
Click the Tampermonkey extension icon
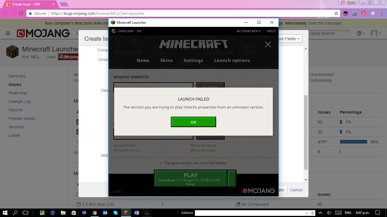pos(346,13)
